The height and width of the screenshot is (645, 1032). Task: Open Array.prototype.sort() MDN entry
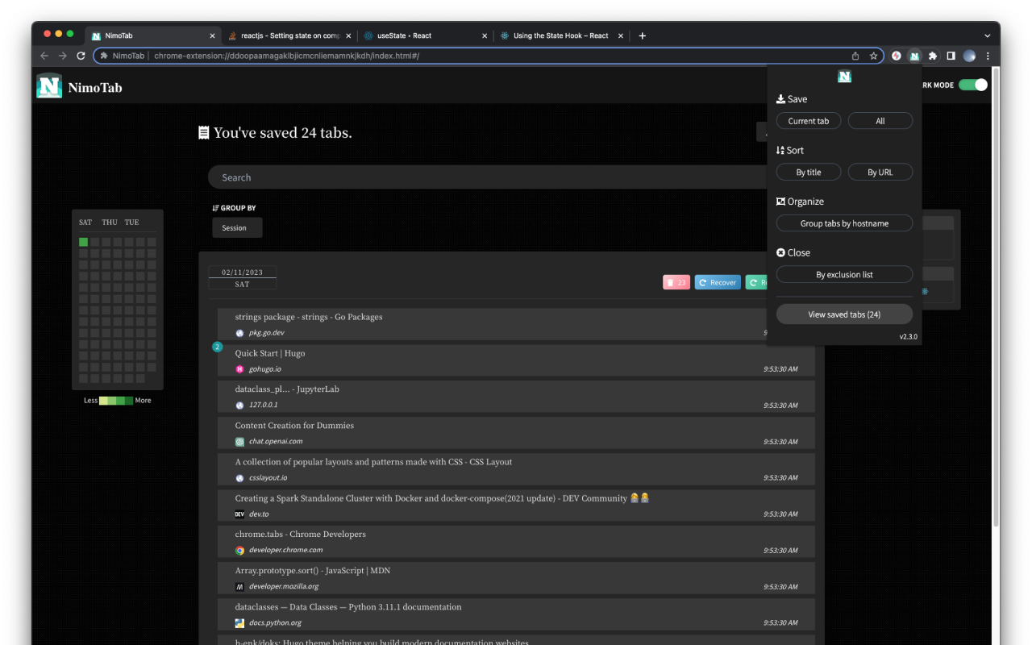coord(516,578)
